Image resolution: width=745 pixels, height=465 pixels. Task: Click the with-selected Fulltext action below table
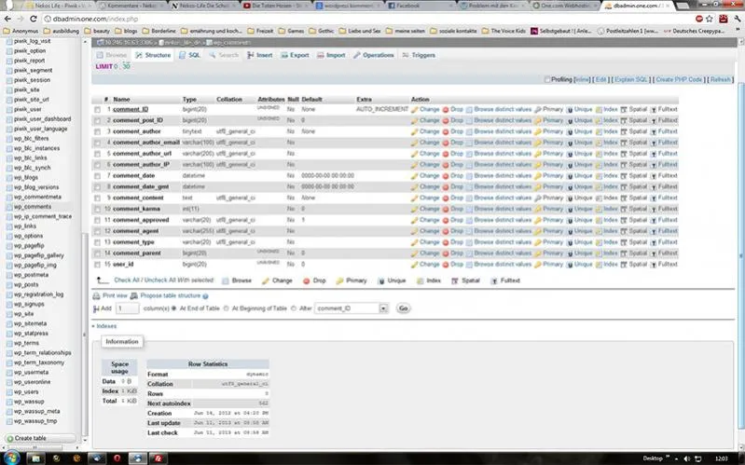click(x=505, y=280)
